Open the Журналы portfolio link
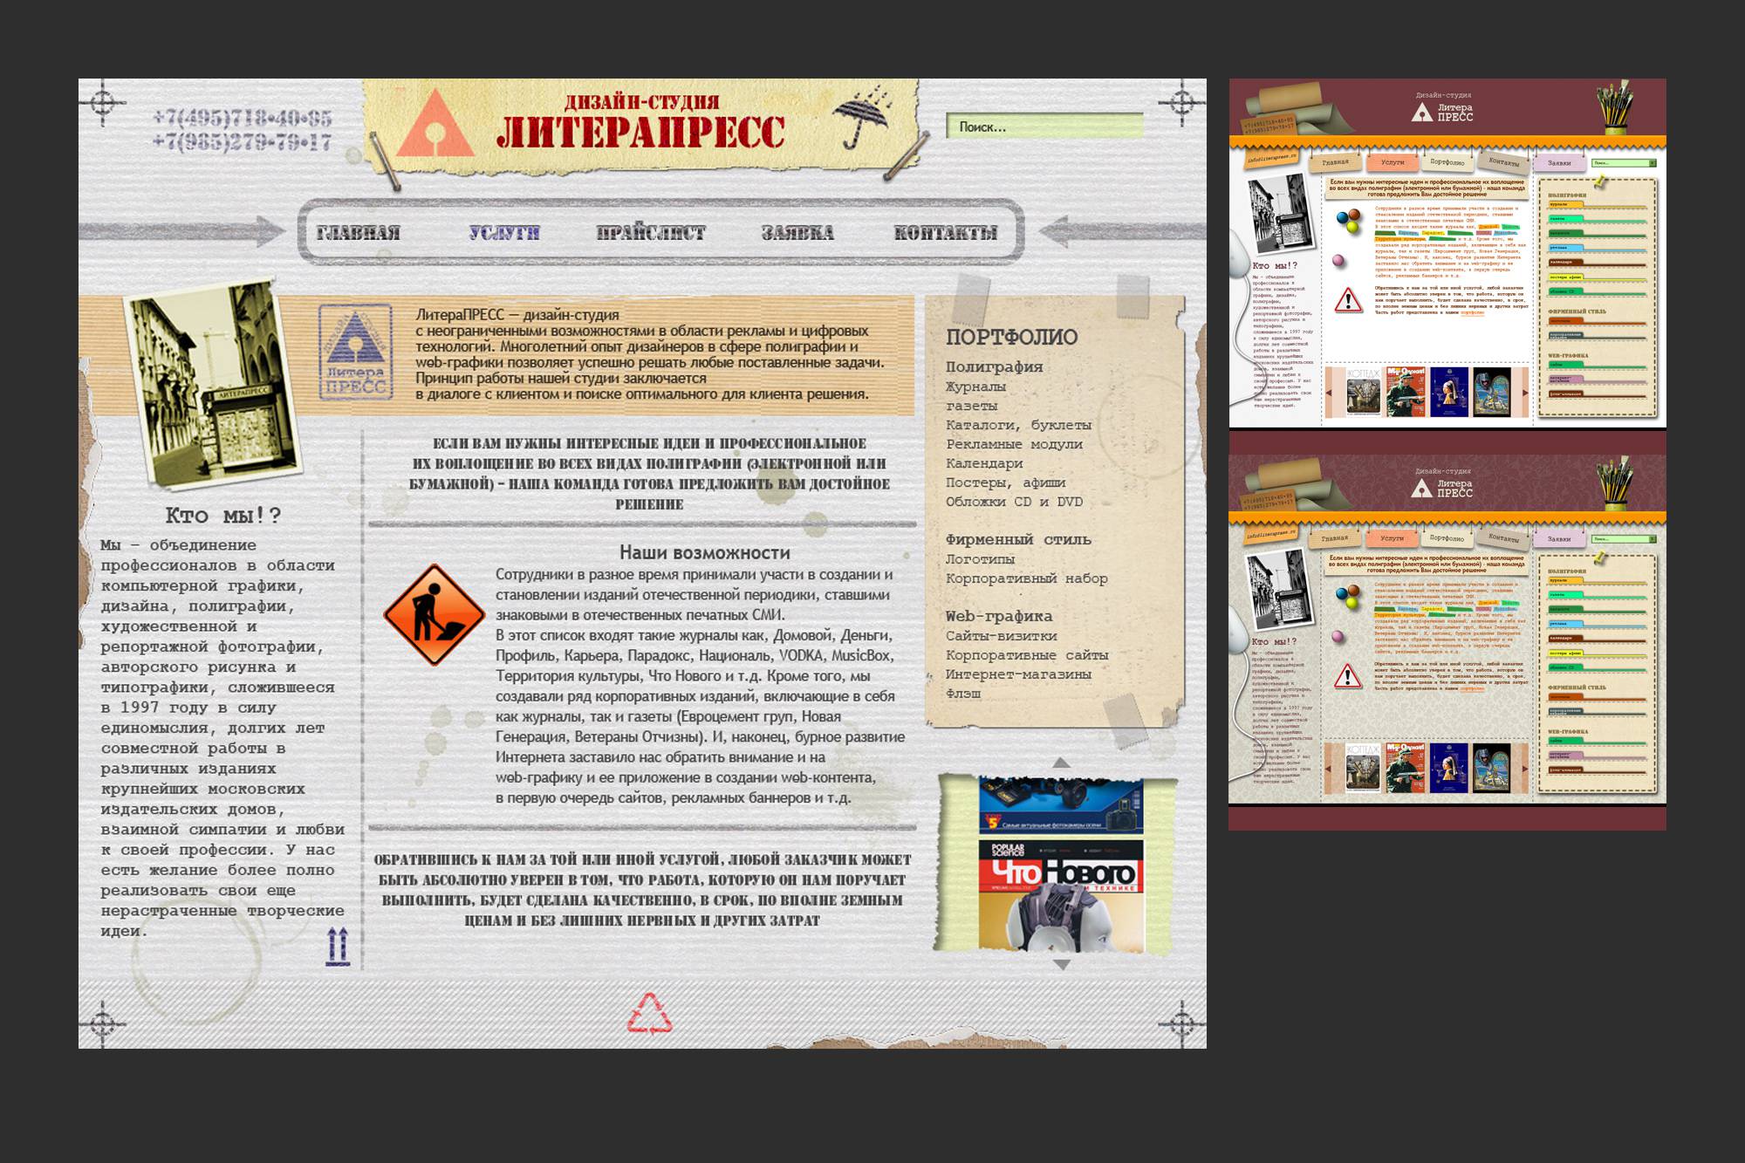Image resolution: width=1745 pixels, height=1163 pixels. click(975, 387)
